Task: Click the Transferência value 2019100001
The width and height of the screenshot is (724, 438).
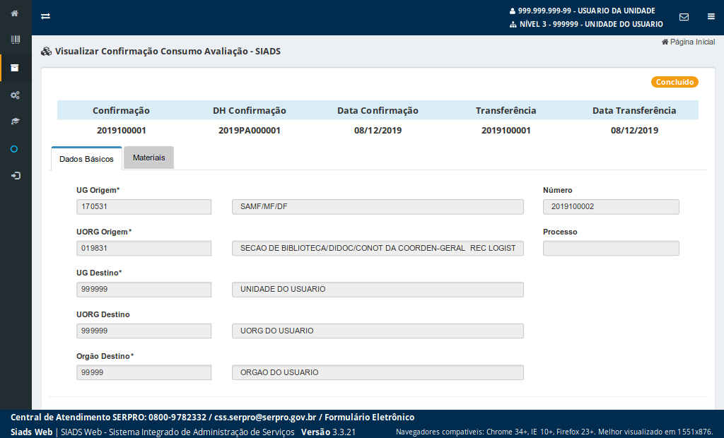Action: (x=506, y=131)
